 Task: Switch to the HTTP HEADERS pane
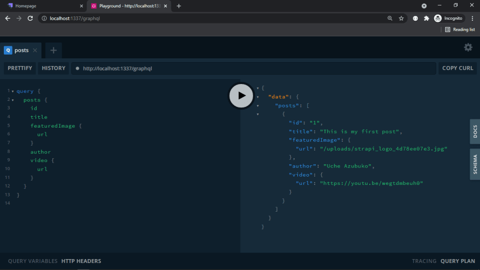tap(81, 261)
